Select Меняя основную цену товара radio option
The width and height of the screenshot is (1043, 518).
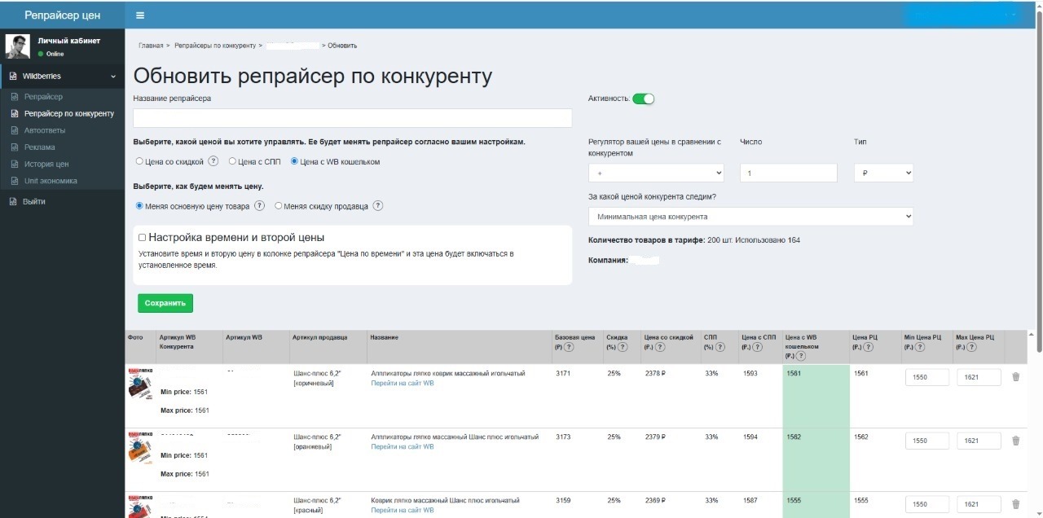point(139,206)
